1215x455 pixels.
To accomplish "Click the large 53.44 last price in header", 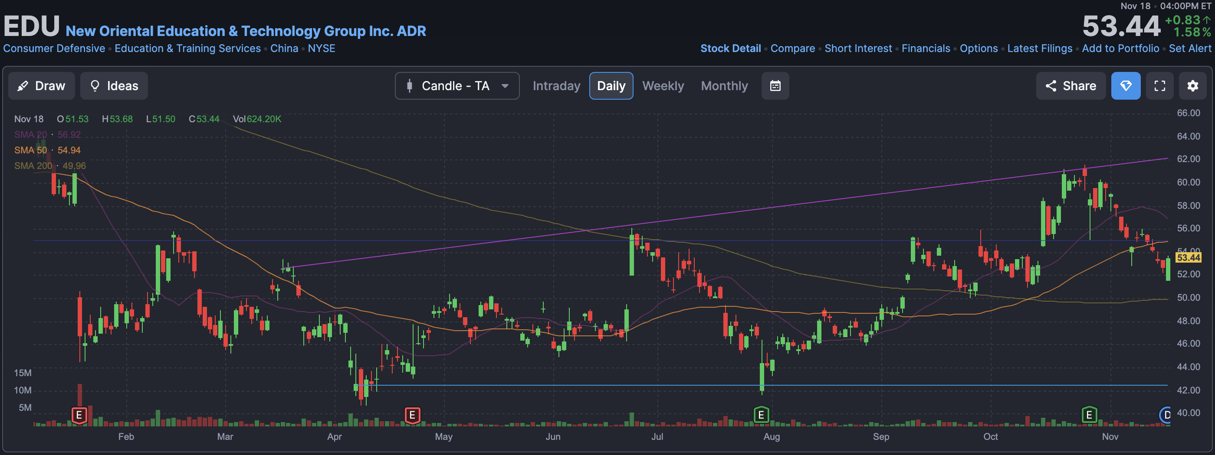I will 1121,26.
